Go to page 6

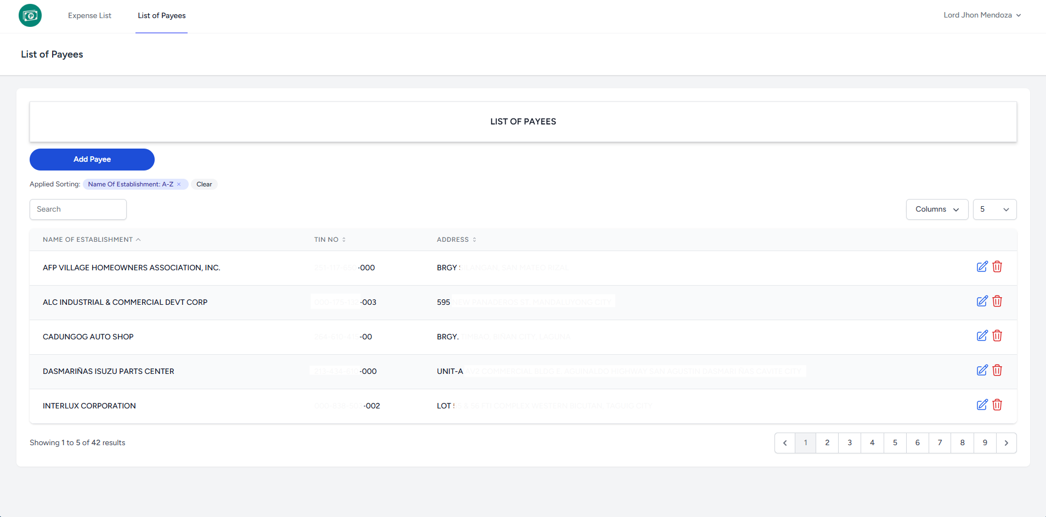(x=918, y=443)
